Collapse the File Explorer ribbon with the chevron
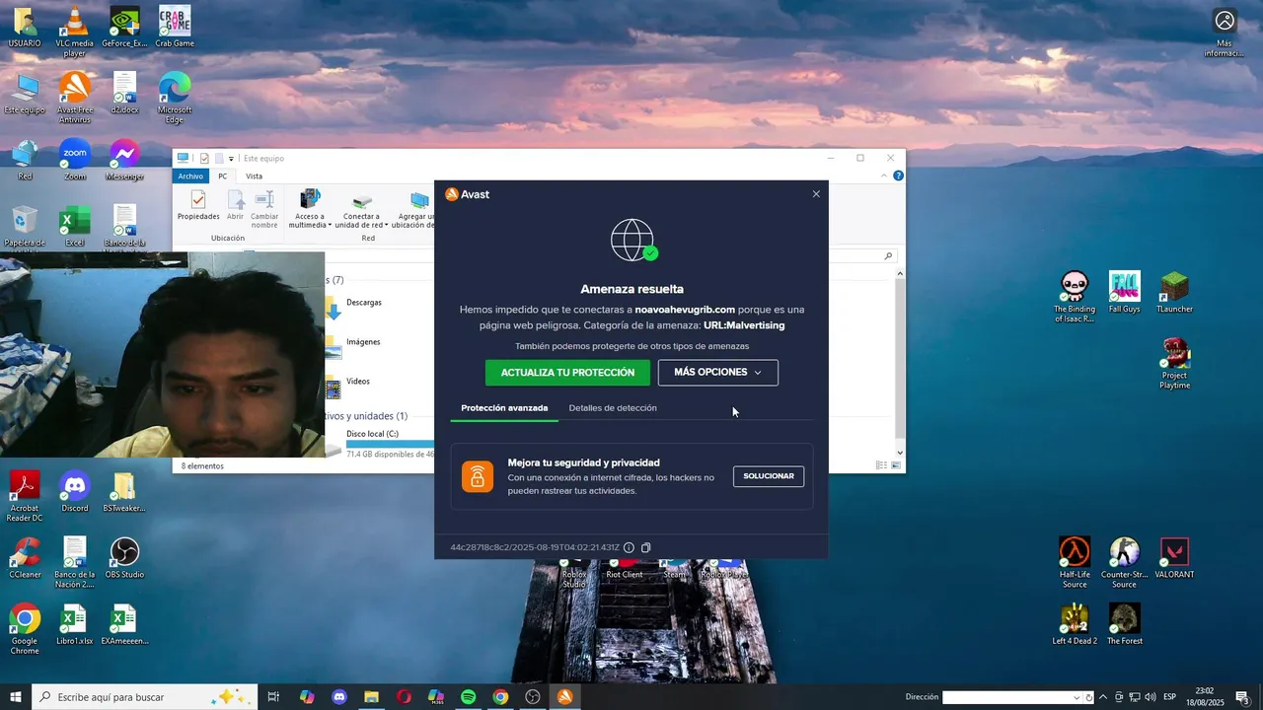The image size is (1263, 710). 884,177
